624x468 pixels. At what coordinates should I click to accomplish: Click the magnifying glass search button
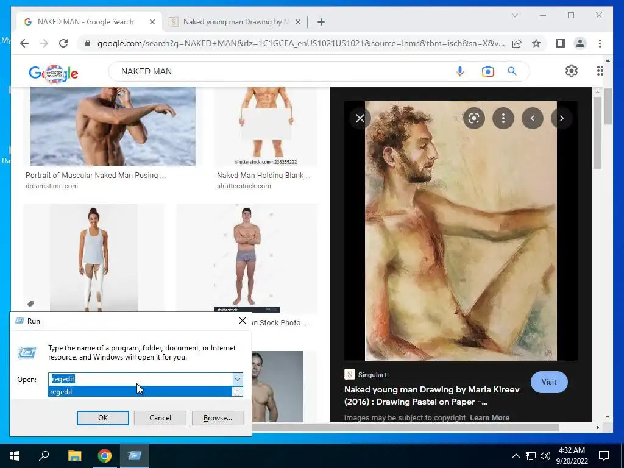[x=512, y=71]
